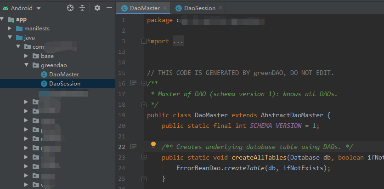The image size is (384, 189).
Task: Fold createAllTables method at line 23
Action: click(x=144, y=157)
